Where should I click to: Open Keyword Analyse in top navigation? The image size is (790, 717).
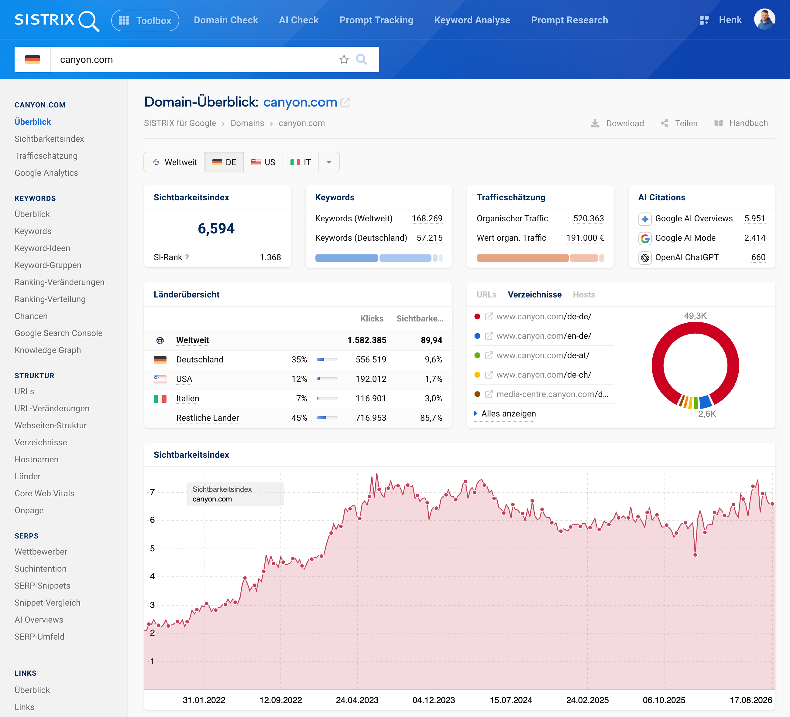pos(472,20)
